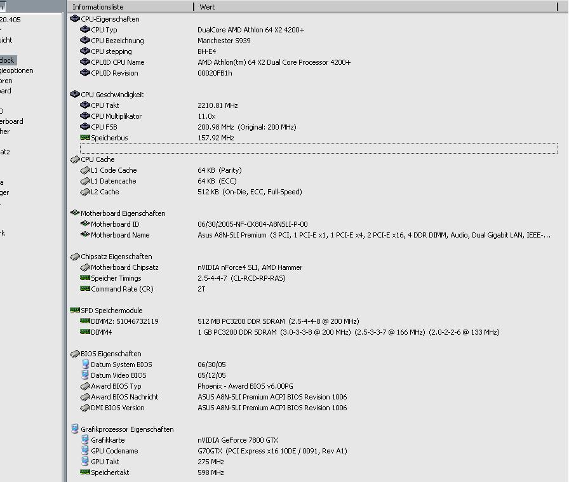The height and width of the screenshot is (482, 569).
Task: Click the 'BH-E4' stepping value
Action: [207, 51]
